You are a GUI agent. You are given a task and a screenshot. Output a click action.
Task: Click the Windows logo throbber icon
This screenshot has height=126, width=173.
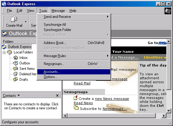168,11
